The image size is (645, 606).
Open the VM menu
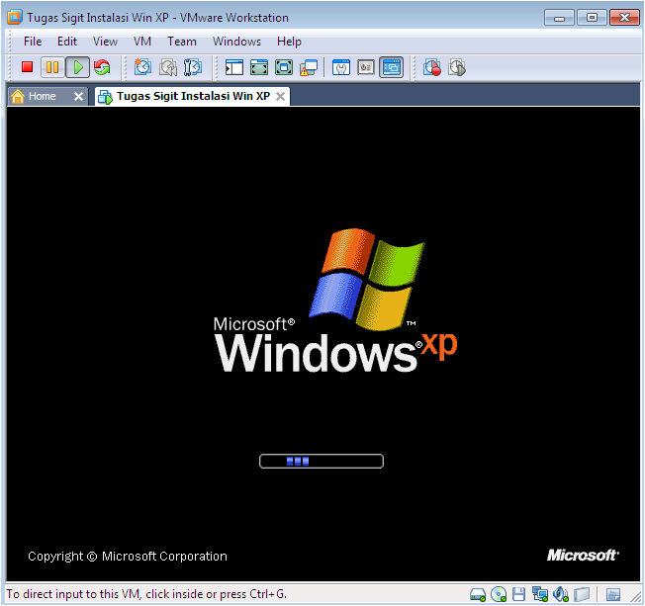click(x=142, y=42)
